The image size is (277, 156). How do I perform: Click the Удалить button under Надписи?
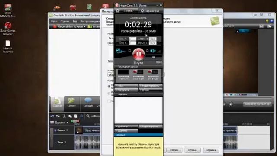coord(126,131)
